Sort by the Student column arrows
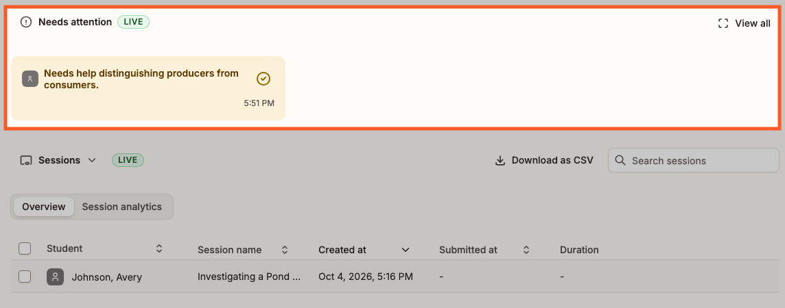Viewport: 785px width, 308px height. (x=159, y=248)
